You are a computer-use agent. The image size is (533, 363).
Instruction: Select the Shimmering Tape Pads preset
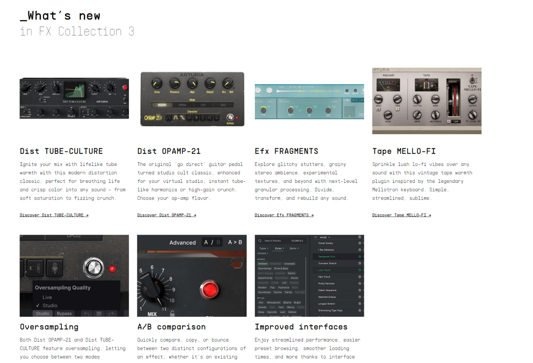click(x=330, y=311)
